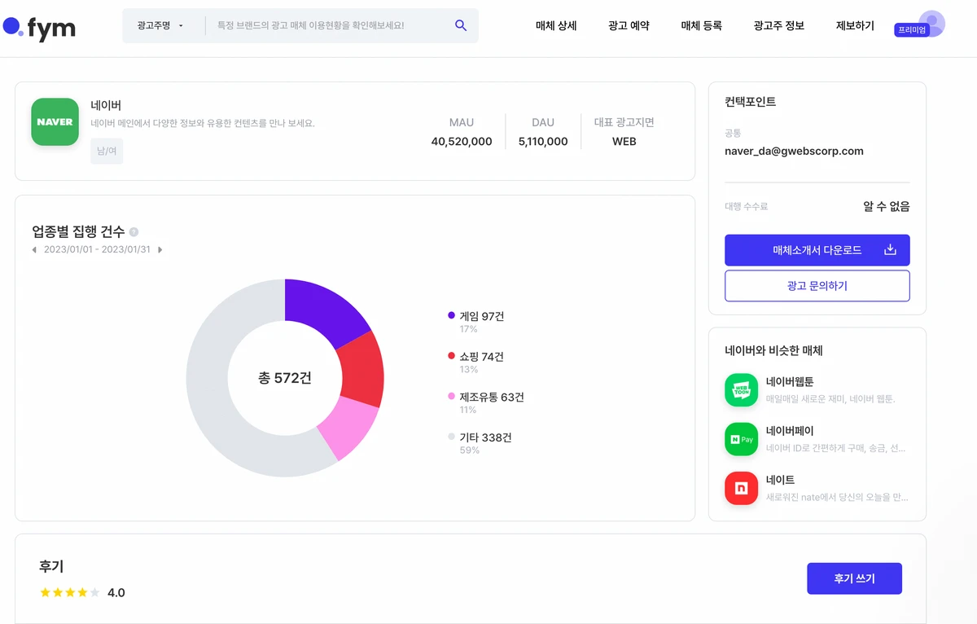Click the 프리미엄 badge
Viewport: 977px width, 624px height.
point(911,30)
